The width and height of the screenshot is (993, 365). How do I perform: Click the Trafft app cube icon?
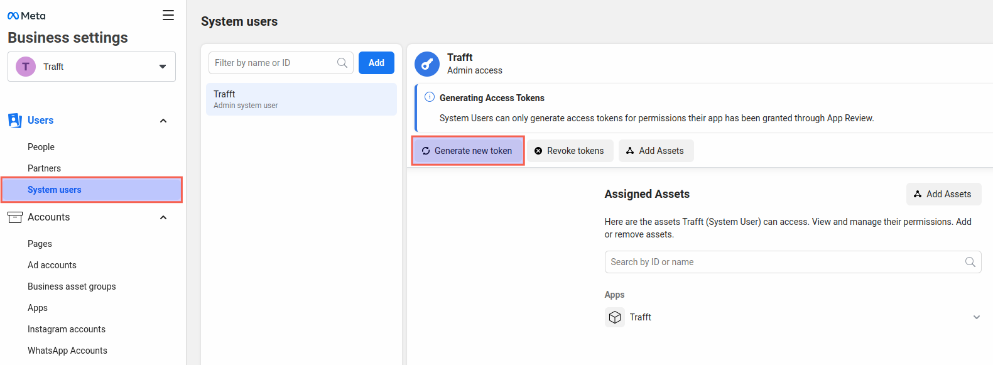(x=615, y=317)
